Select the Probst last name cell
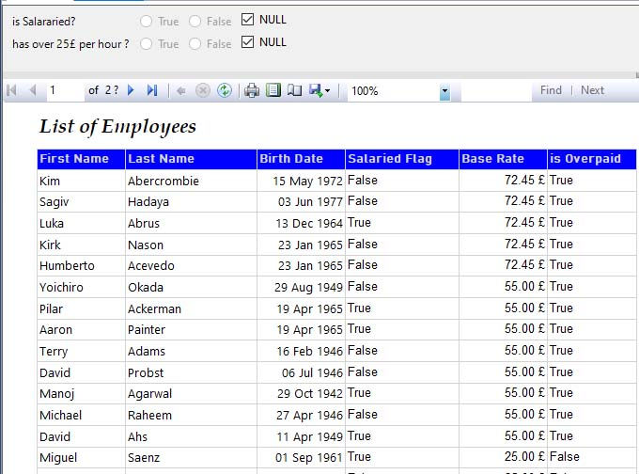The image size is (639, 474). pyautogui.click(x=191, y=372)
